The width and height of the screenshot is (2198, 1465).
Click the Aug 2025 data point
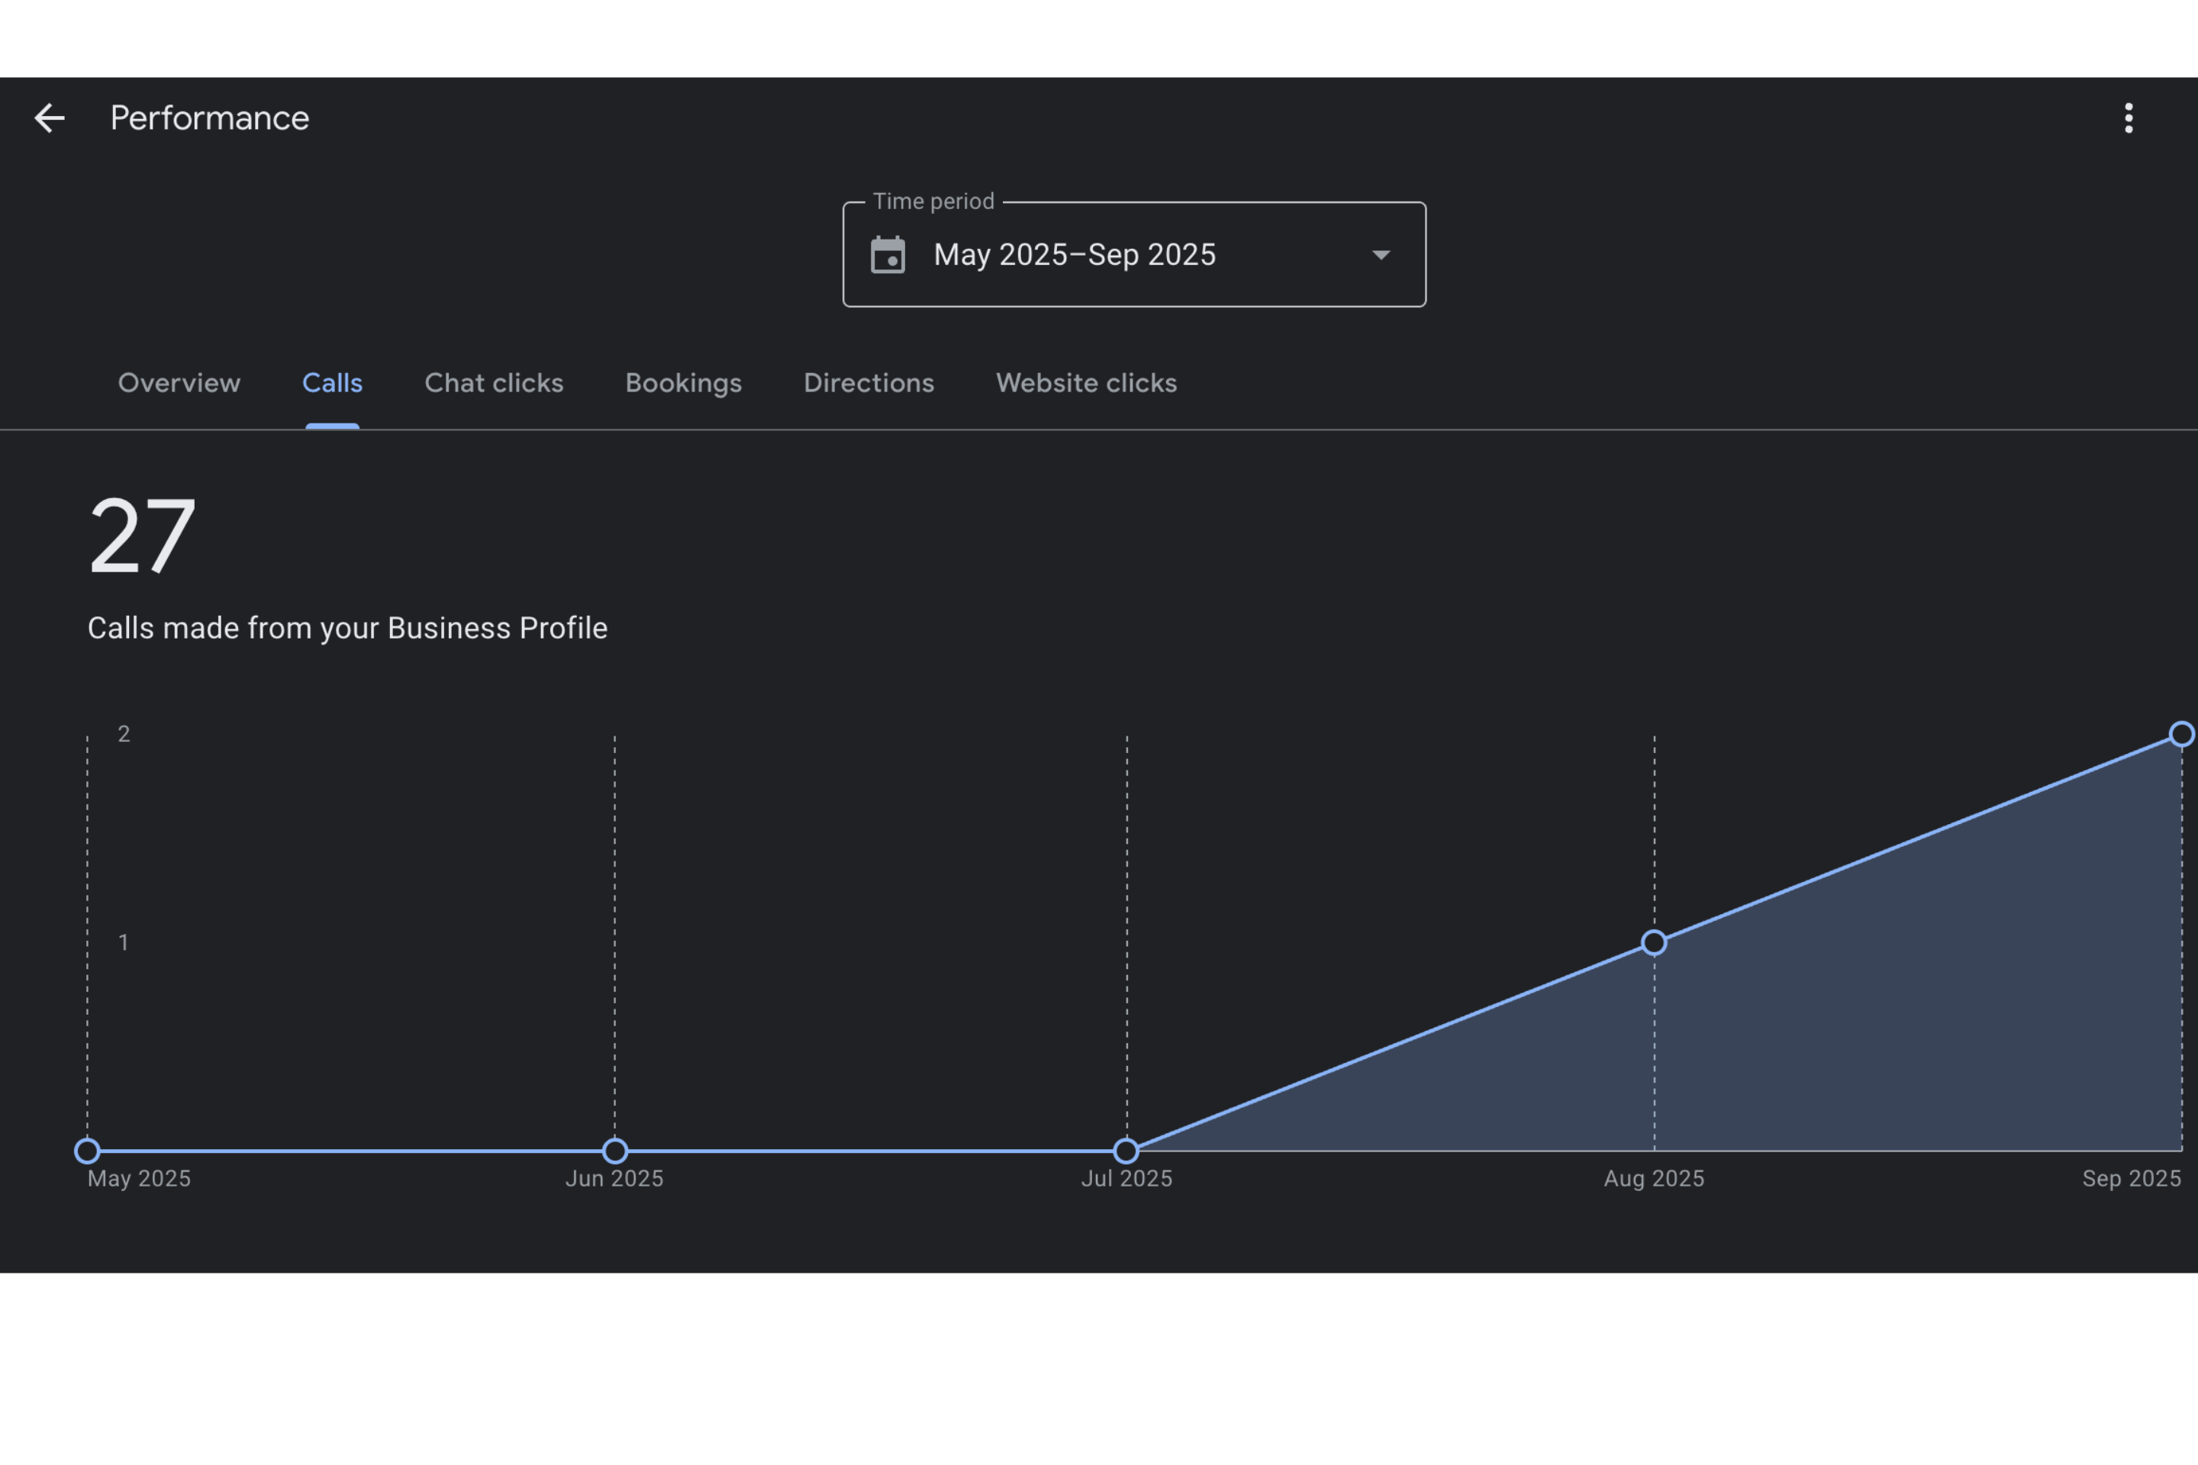pos(1653,943)
